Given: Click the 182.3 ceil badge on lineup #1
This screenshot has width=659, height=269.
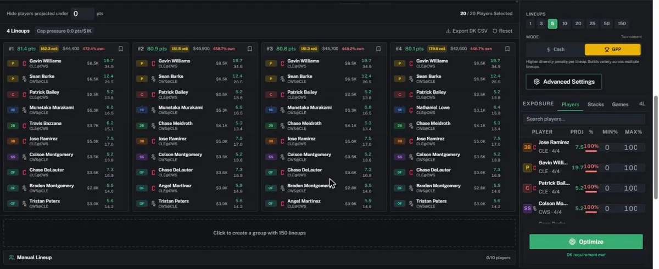Looking at the screenshot, I should (49, 49).
